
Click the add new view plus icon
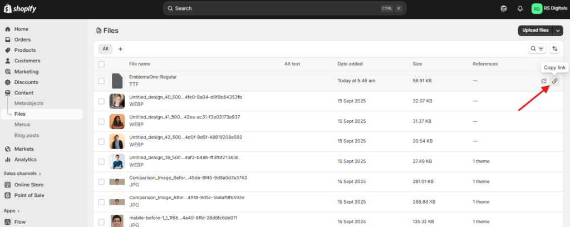120,49
